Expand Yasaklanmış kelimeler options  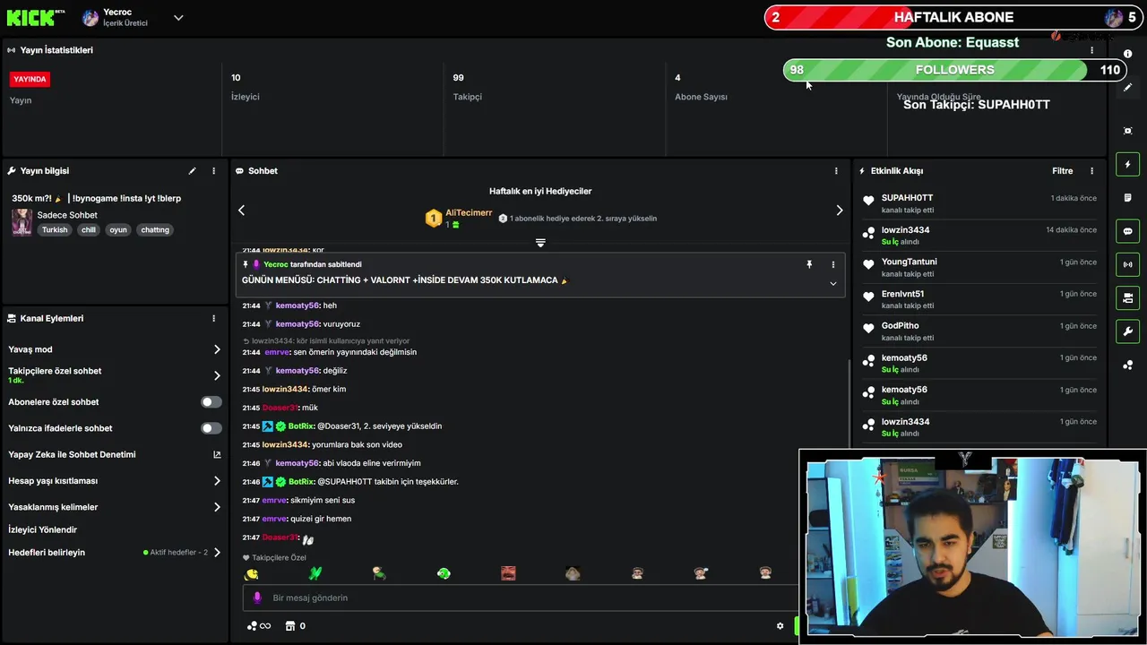pos(217,507)
